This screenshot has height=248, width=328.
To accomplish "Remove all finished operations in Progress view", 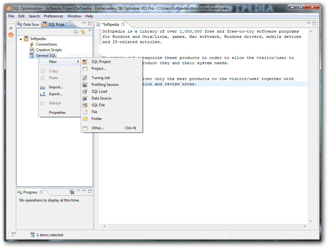I will 72,192.
